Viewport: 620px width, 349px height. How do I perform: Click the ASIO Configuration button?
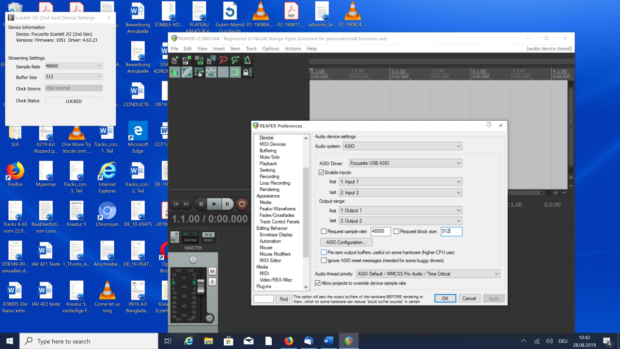346,242
